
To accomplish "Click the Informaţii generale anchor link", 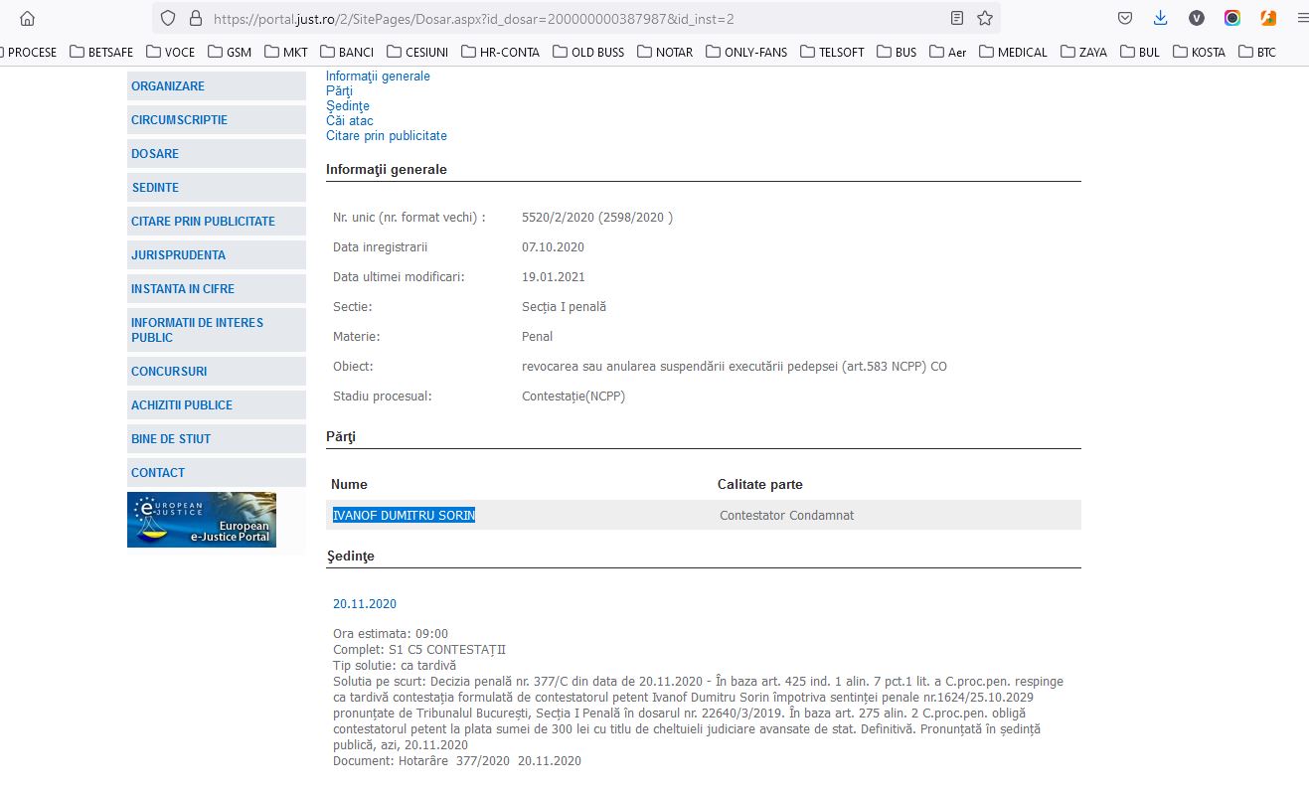I will tap(378, 77).
